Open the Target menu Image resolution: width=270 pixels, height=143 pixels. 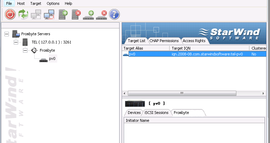tap(36, 3)
